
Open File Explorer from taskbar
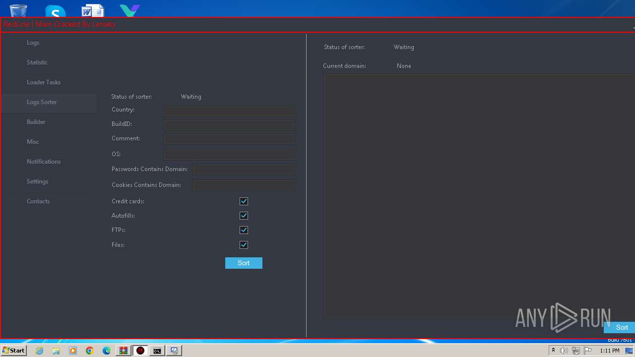(56, 351)
